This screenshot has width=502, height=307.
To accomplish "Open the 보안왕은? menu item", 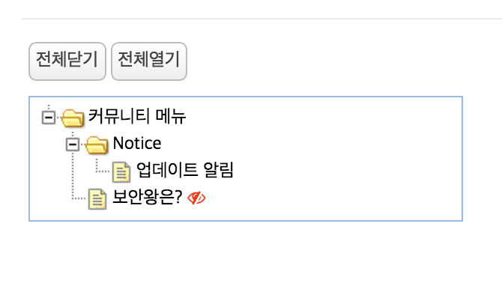I will [147, 198].
